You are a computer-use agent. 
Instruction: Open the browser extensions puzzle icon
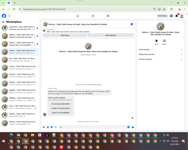(x=171, y=9)
